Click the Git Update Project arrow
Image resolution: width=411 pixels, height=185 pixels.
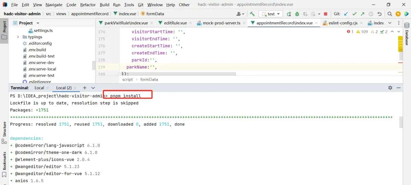tap(346, 14)
